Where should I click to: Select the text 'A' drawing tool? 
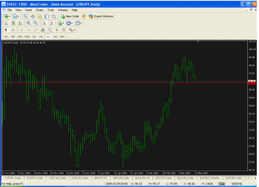57,30
